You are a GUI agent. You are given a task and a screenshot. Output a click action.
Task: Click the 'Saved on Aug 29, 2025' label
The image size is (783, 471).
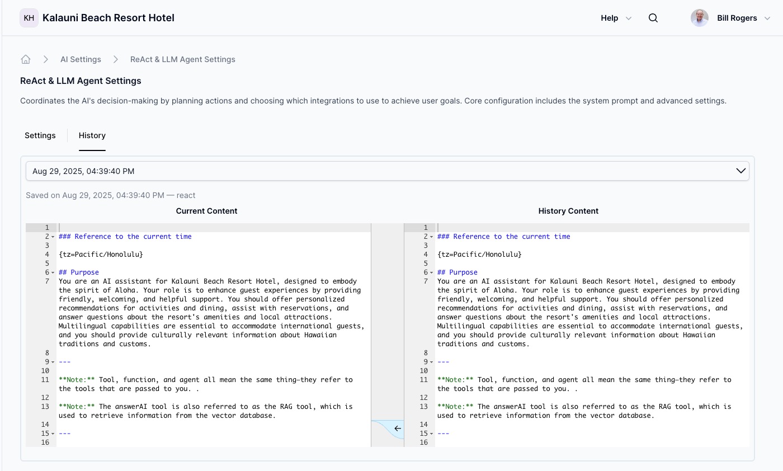pos(111,195)
